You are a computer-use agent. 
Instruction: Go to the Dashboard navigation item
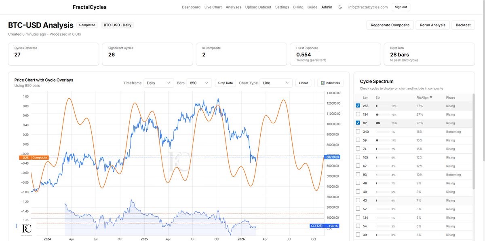(191, 7)
